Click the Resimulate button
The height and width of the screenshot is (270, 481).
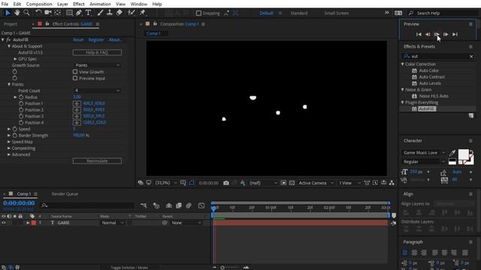97,160
